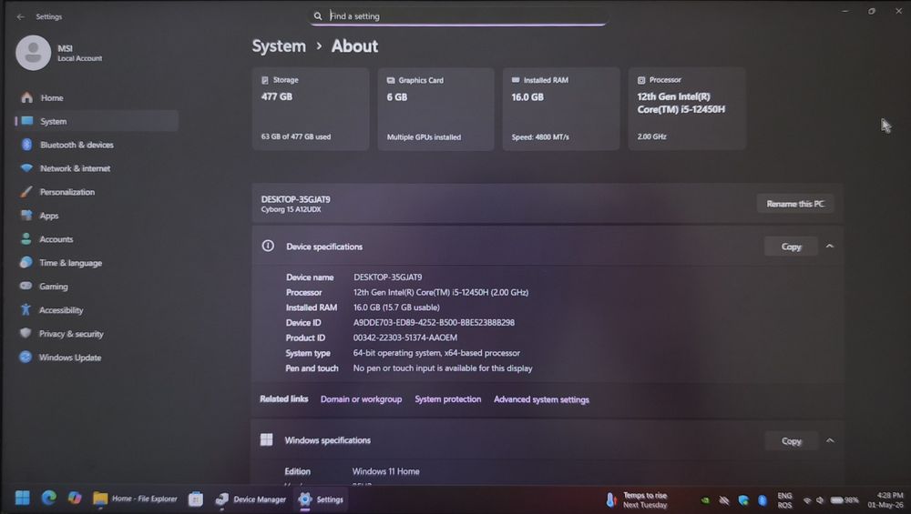Open Windows Update settings
The image size is (911, 514).
(97, 358)
